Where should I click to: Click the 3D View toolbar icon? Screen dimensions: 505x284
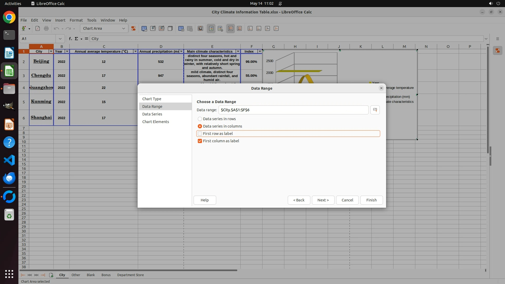(x=170, y=28)
